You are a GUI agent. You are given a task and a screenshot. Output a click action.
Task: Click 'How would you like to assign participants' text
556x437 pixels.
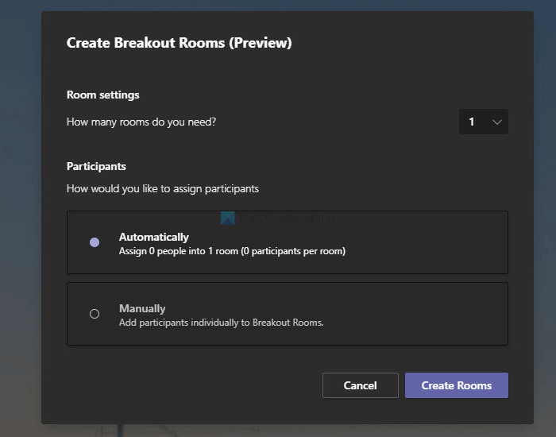pyautogui.click(x=163, y=189)
